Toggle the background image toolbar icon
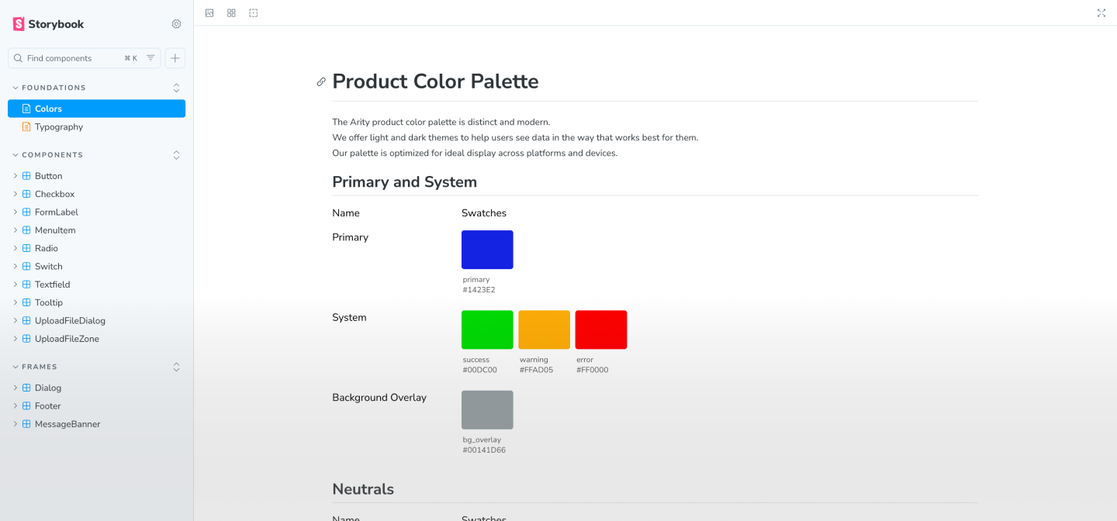Viewport: 1117px width, 521px height. pos(209,13)
